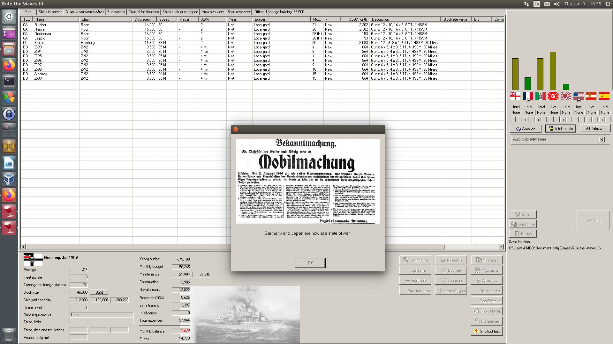Click the Copy game button

coord(523,224)
